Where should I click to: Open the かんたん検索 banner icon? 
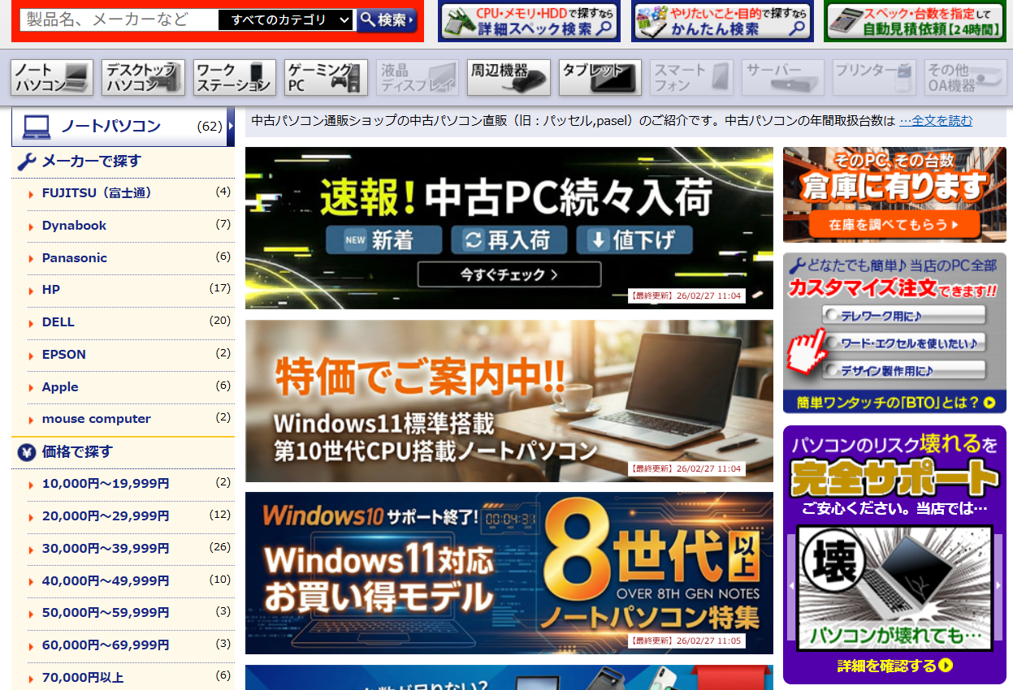click(x=722, y=21)
